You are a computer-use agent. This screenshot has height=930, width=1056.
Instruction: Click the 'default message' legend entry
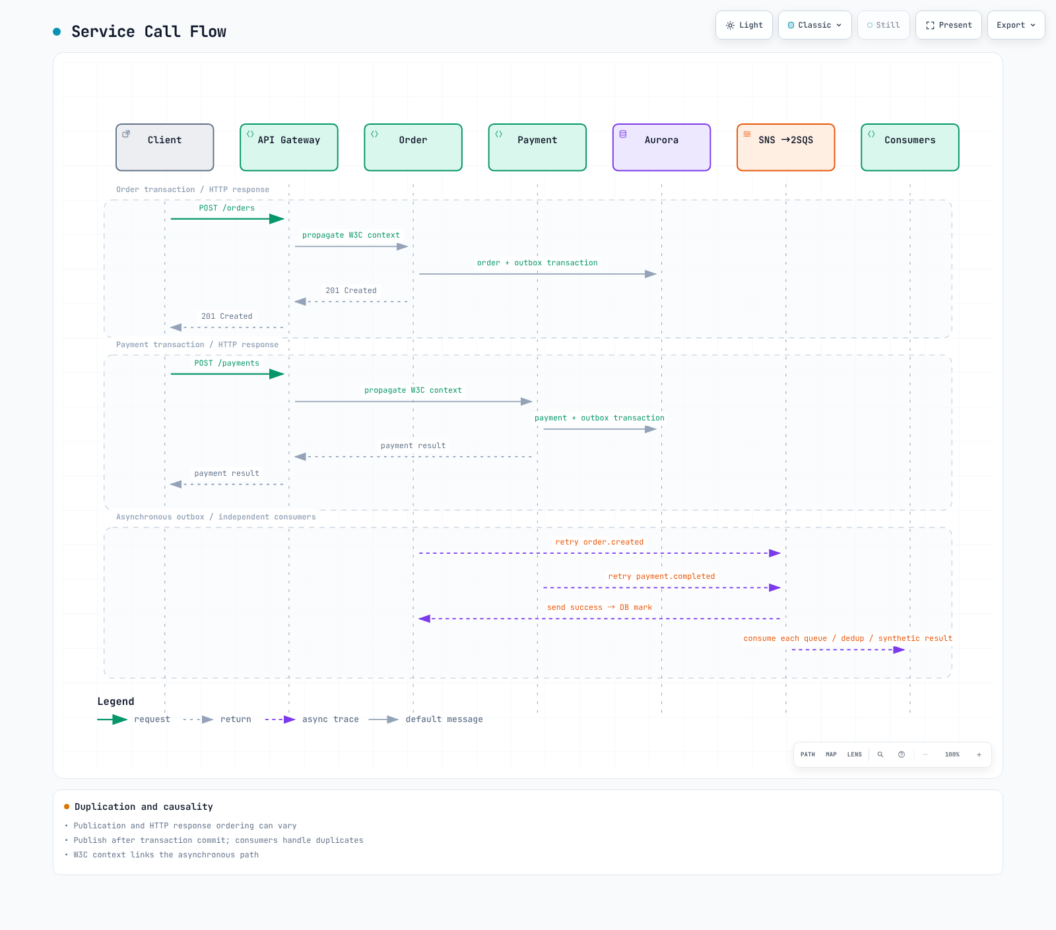[426, 719]
